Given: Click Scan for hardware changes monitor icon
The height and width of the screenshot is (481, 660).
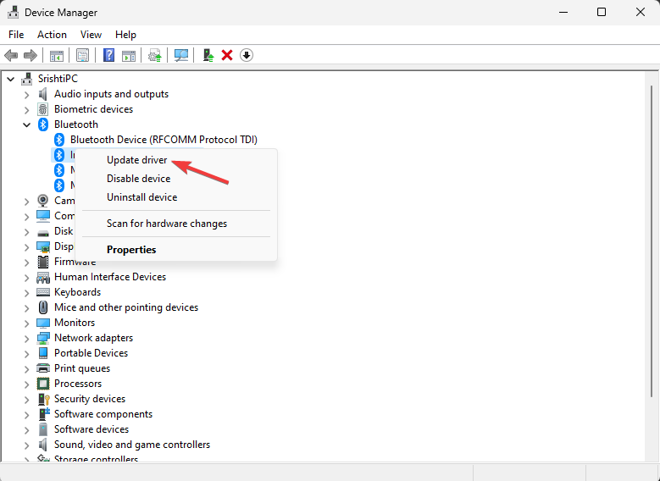Looking at the screenshot, I should point(181,55).
